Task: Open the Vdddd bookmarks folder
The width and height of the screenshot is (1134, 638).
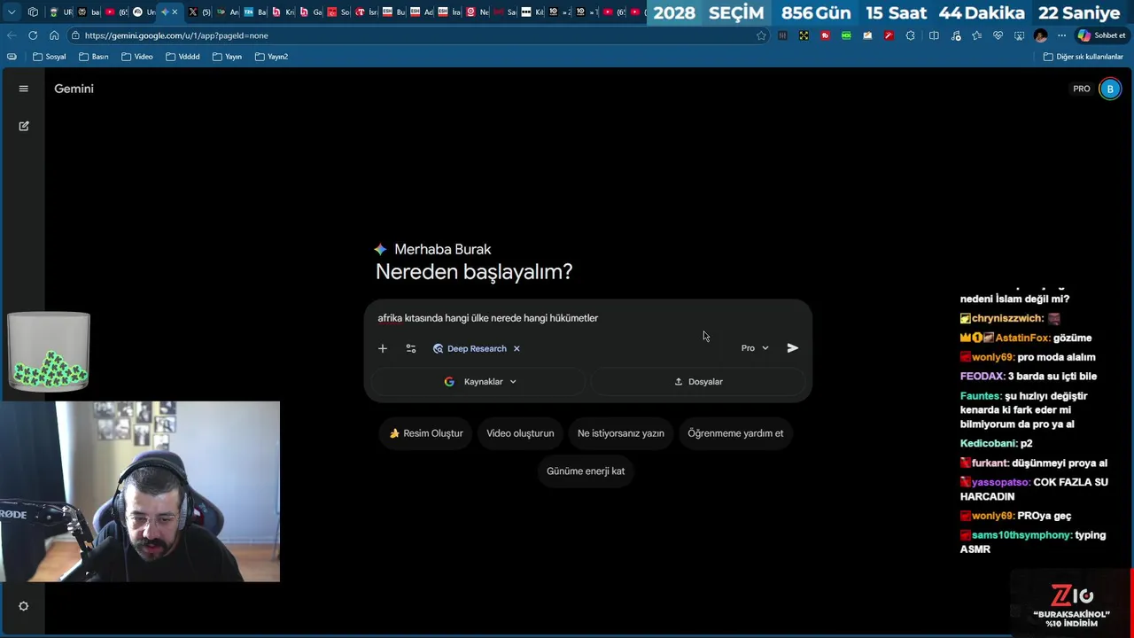Action: (182, 57)
